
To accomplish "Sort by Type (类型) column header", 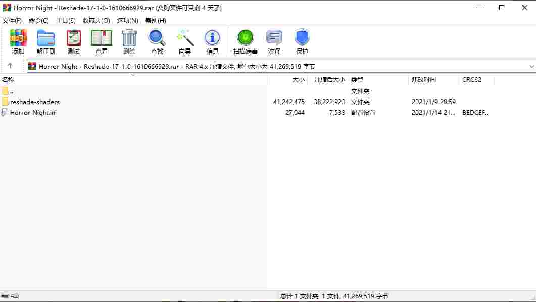I will click(378, 80).
